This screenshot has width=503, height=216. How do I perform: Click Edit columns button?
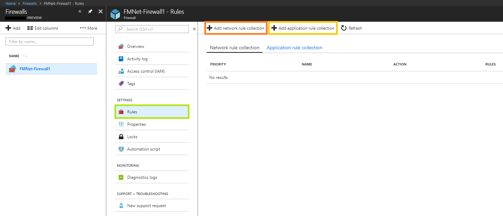pyautogui.click(x=43, y=28)
